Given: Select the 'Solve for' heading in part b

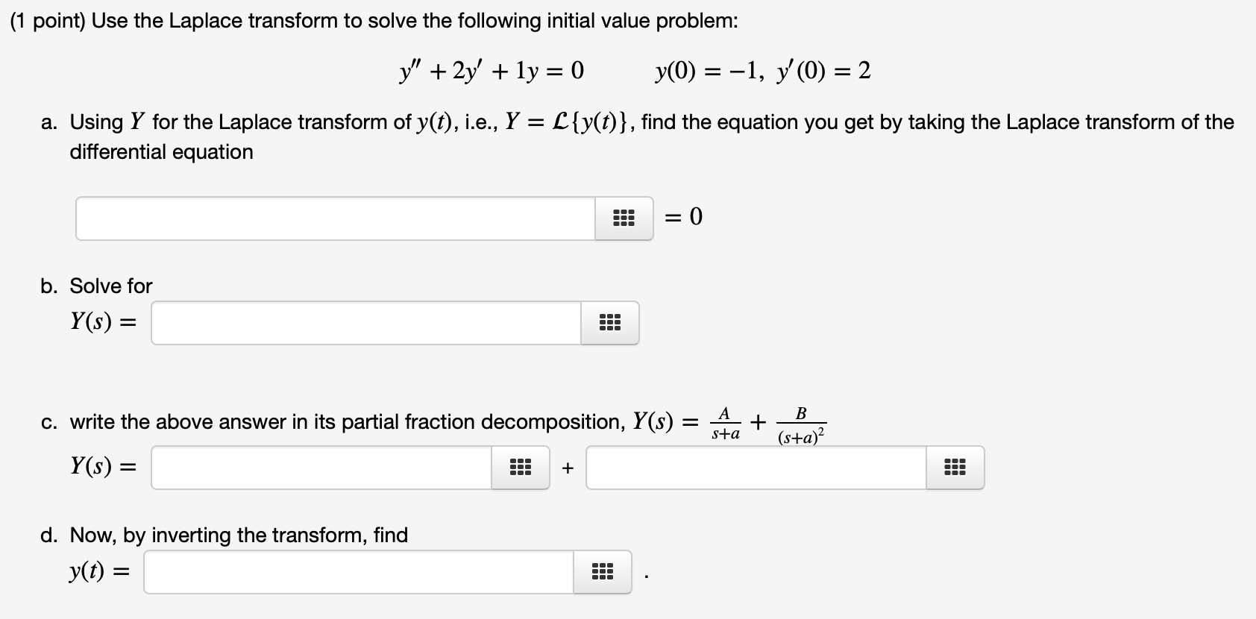Looking at the screenshot, I should (110, 286).
